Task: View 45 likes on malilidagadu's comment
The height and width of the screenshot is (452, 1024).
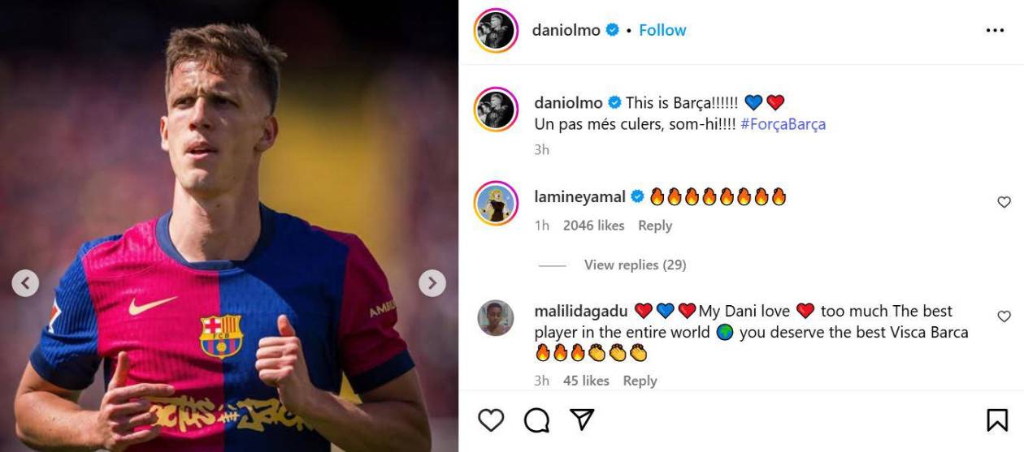Action: tap(585, 381)
